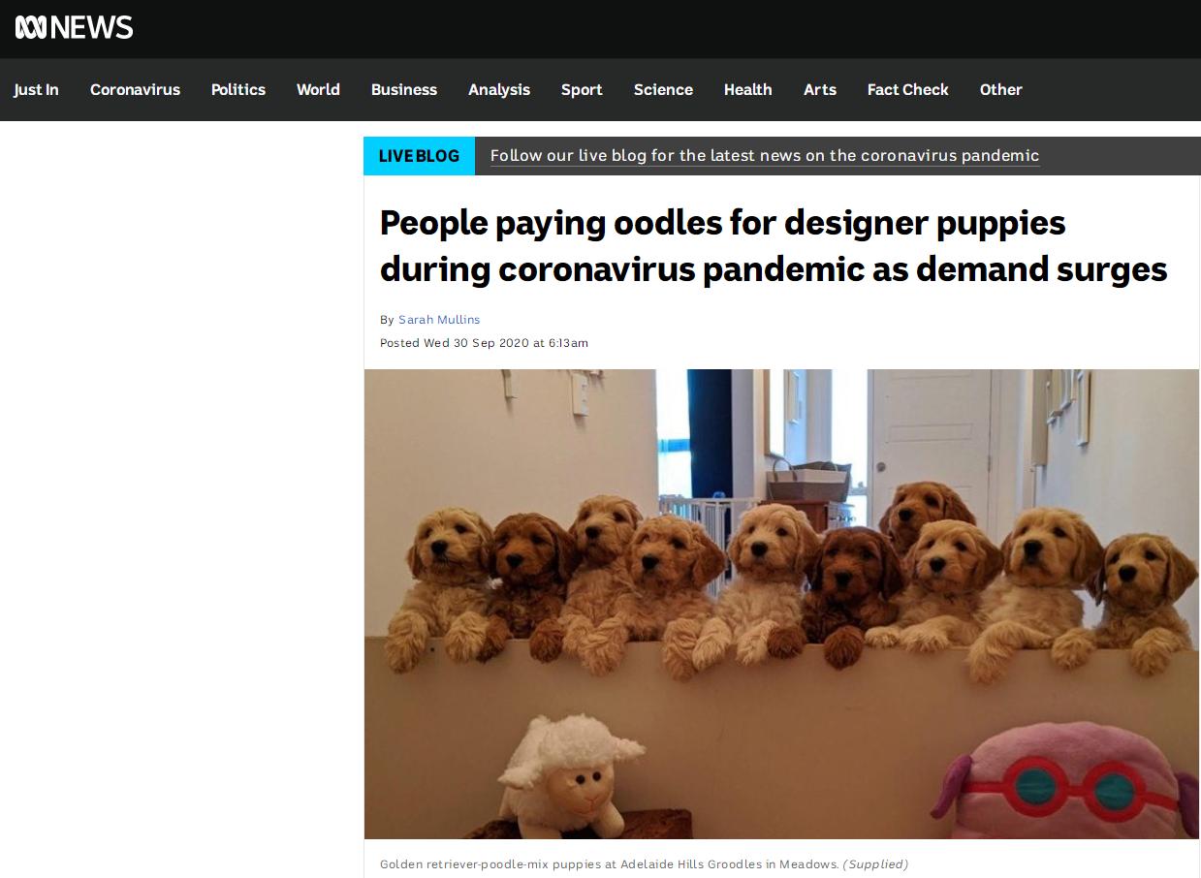This screenshot has width=1201, height=878.
Task: Open the Just In section
Action: 36,89
